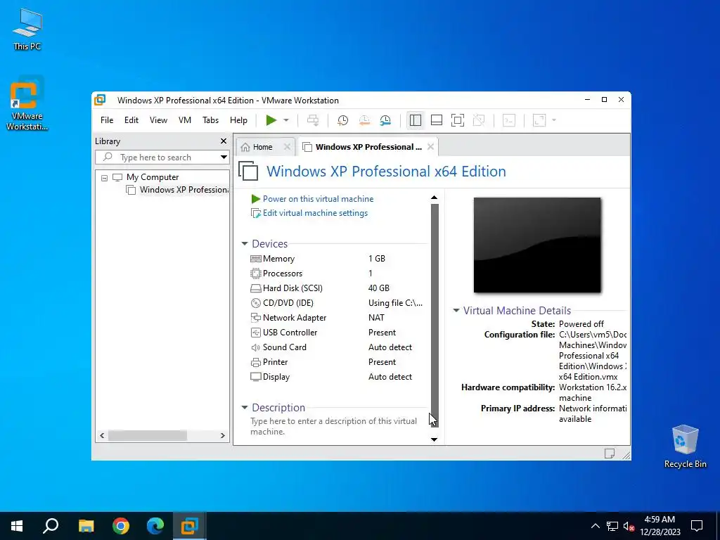Select Windows XP Professional in library tree
The height and width of the screenshot is (540, 720).
[x=177, y=190]
